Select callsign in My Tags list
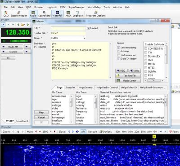 56,105
